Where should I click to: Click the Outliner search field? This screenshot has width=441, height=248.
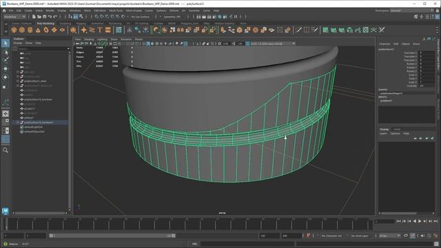[43, 48]
